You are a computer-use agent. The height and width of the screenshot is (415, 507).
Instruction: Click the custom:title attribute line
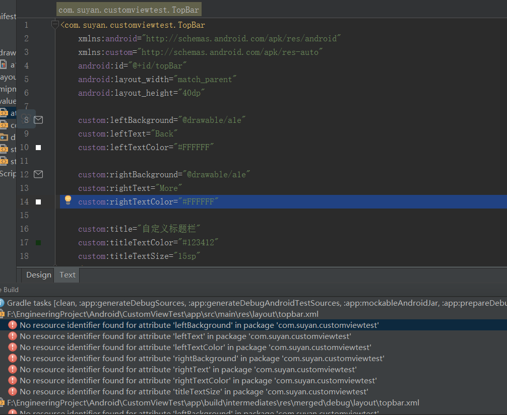[x=139, y=229]
